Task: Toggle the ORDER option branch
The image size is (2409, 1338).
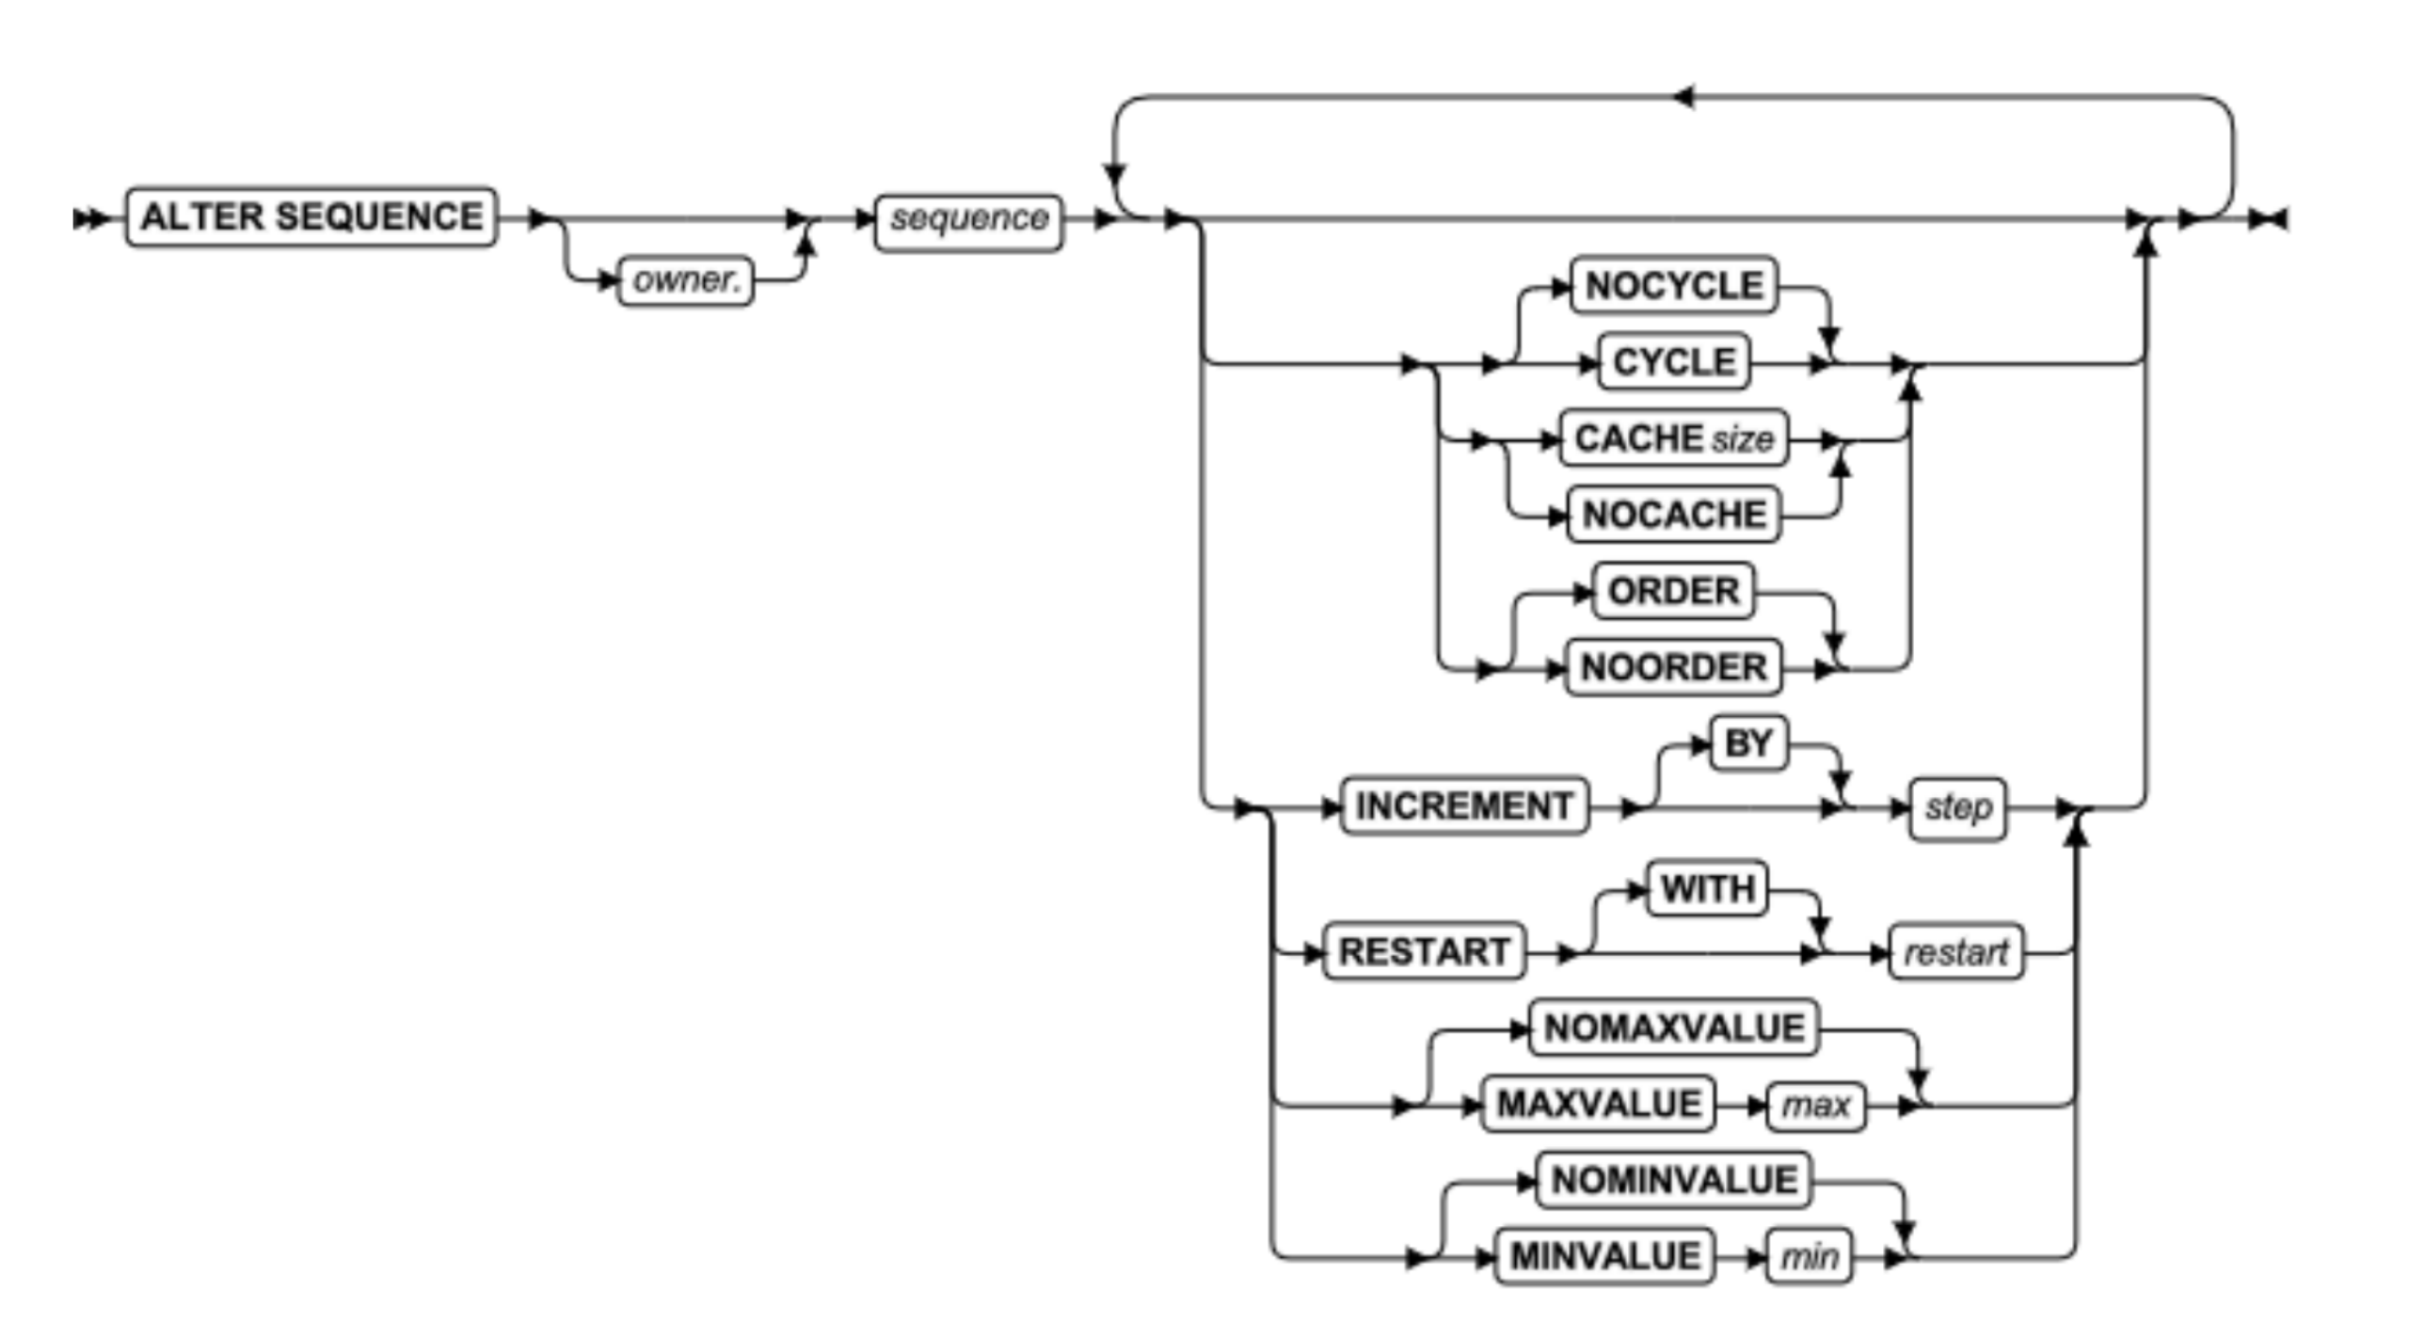Action: coord(1665,583)
